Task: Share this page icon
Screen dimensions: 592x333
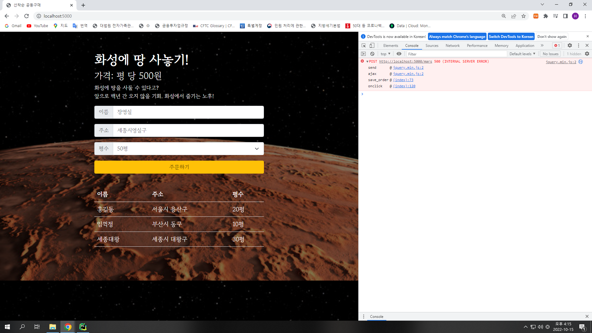Action: tap(514, 16)
